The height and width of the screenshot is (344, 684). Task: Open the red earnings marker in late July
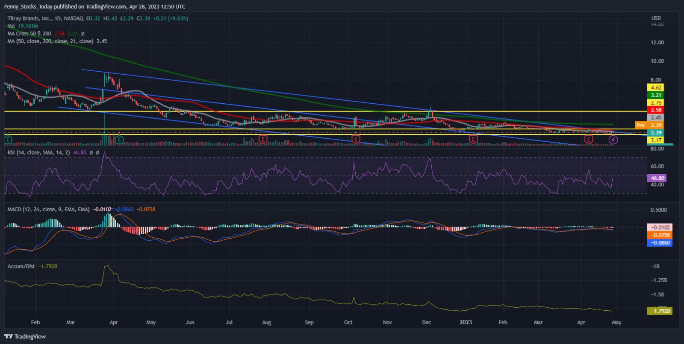point(263,139)
